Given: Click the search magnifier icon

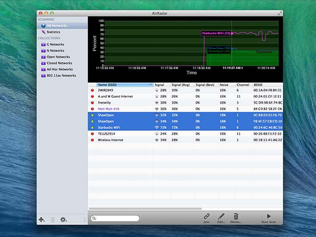Looking at the screenshot, I should click(x=94, y=218).
